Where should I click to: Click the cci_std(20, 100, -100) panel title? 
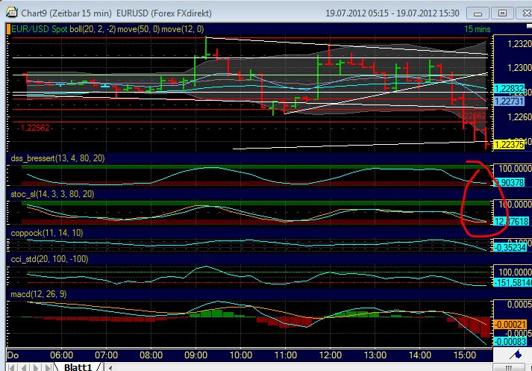(49, 259)
